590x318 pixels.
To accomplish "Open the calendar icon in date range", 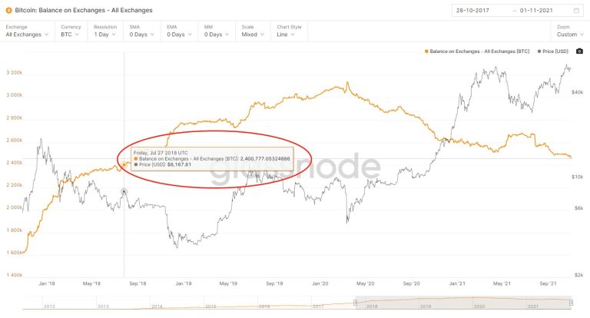I will tap(576, 11).
